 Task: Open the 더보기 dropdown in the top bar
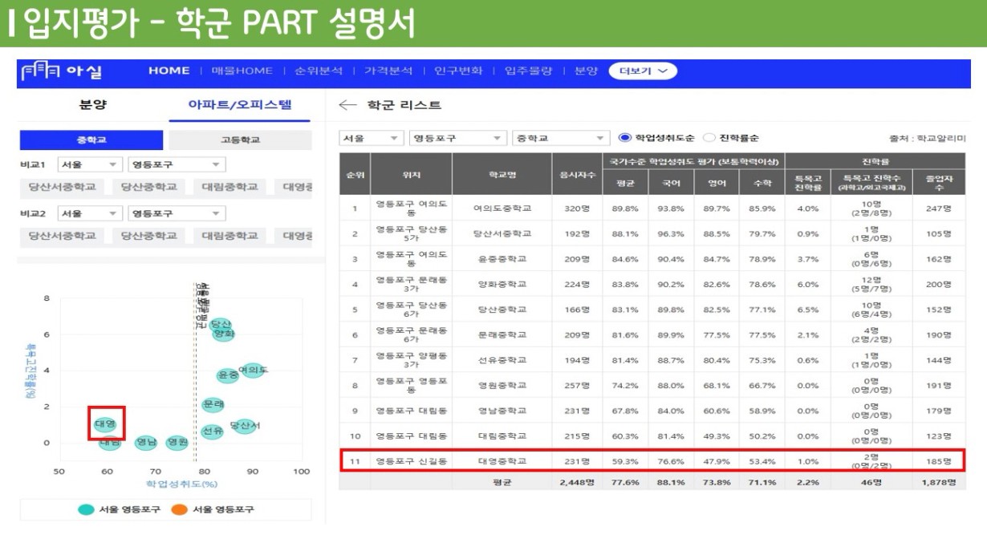643,71
